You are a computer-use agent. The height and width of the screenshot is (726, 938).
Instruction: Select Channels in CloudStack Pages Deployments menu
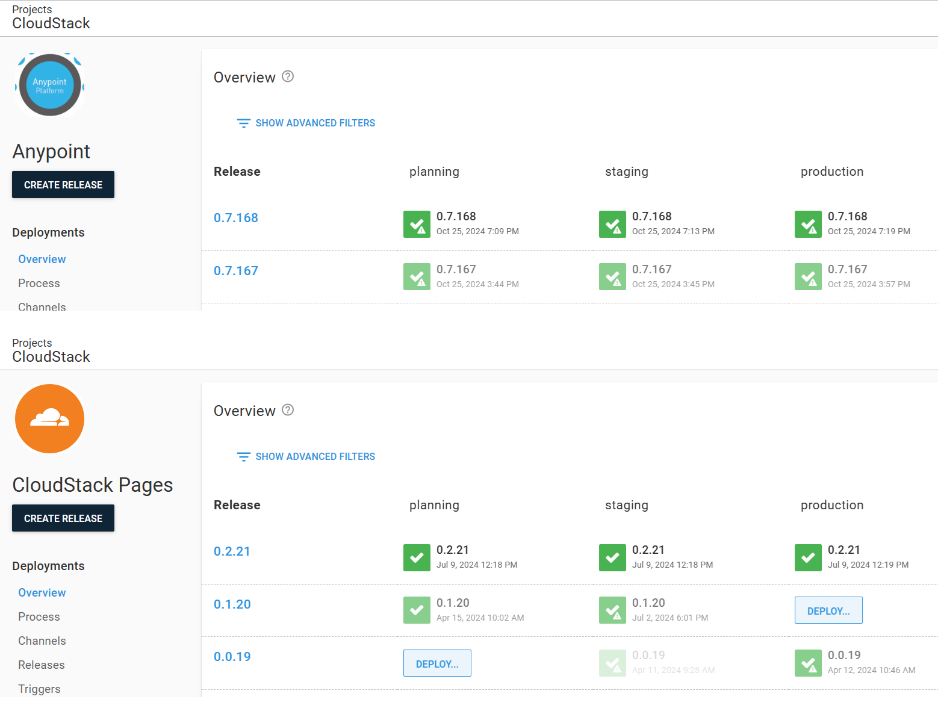coord(42,641)
